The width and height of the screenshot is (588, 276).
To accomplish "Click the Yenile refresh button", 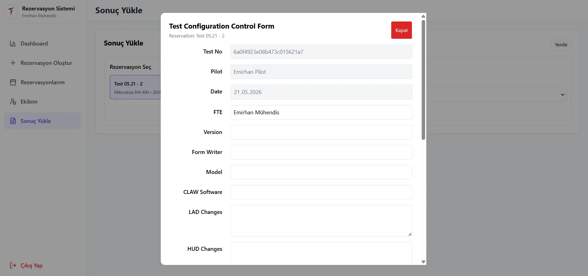I will [561, 45].
